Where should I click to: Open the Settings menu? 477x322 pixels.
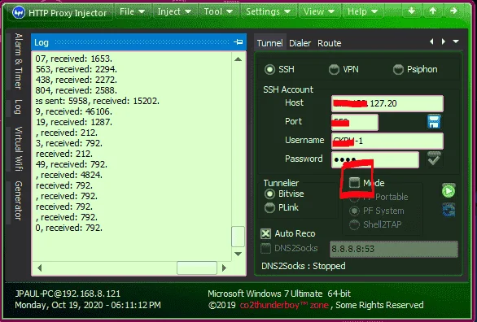coord(268,11)
